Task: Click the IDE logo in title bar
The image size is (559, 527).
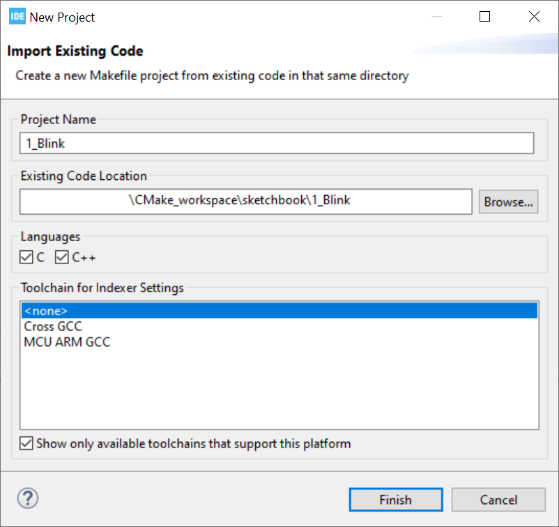Action: [x=17, y=17]
